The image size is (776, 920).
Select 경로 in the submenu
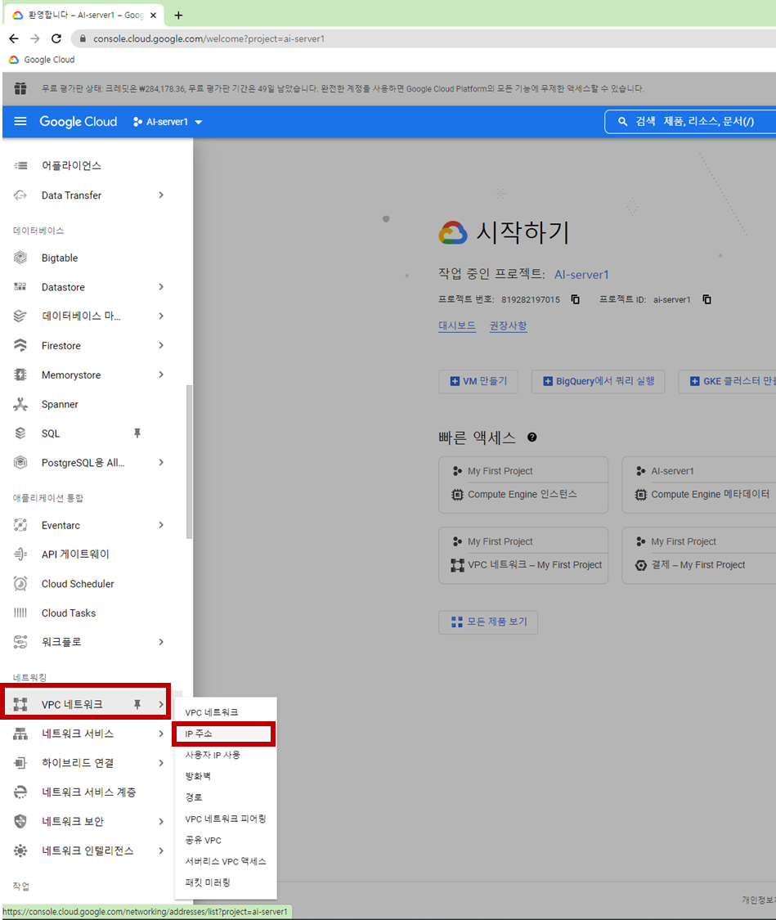[225, 797]
